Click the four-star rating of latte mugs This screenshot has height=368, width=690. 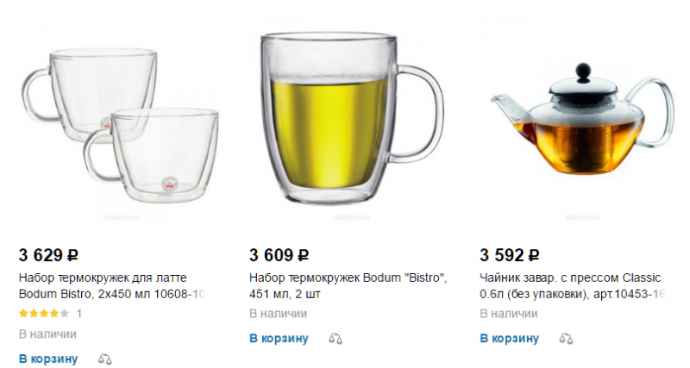44,314
